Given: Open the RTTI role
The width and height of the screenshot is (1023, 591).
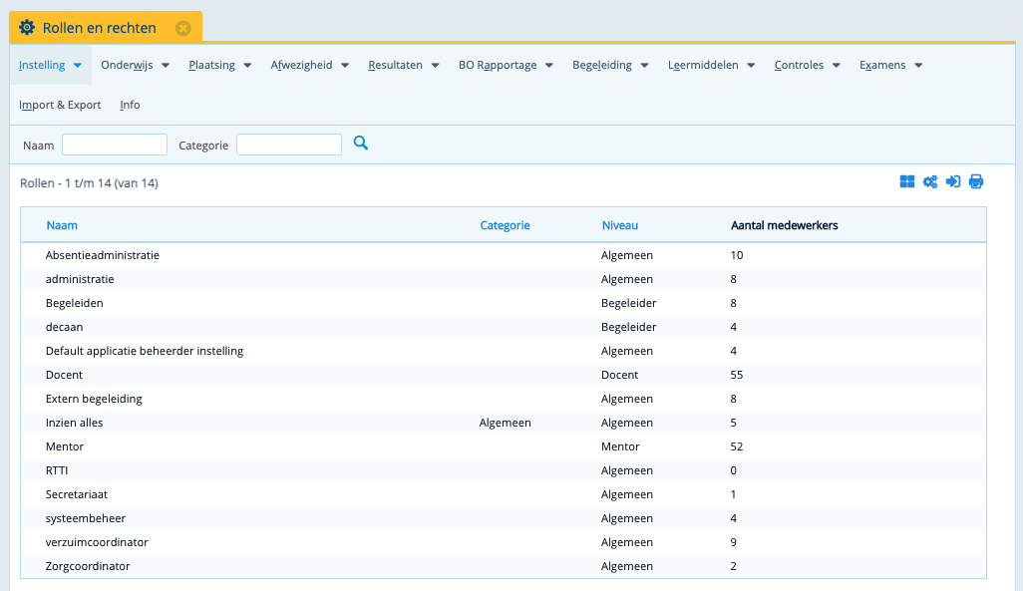Looking at the screenshot, I should [57, 470].
